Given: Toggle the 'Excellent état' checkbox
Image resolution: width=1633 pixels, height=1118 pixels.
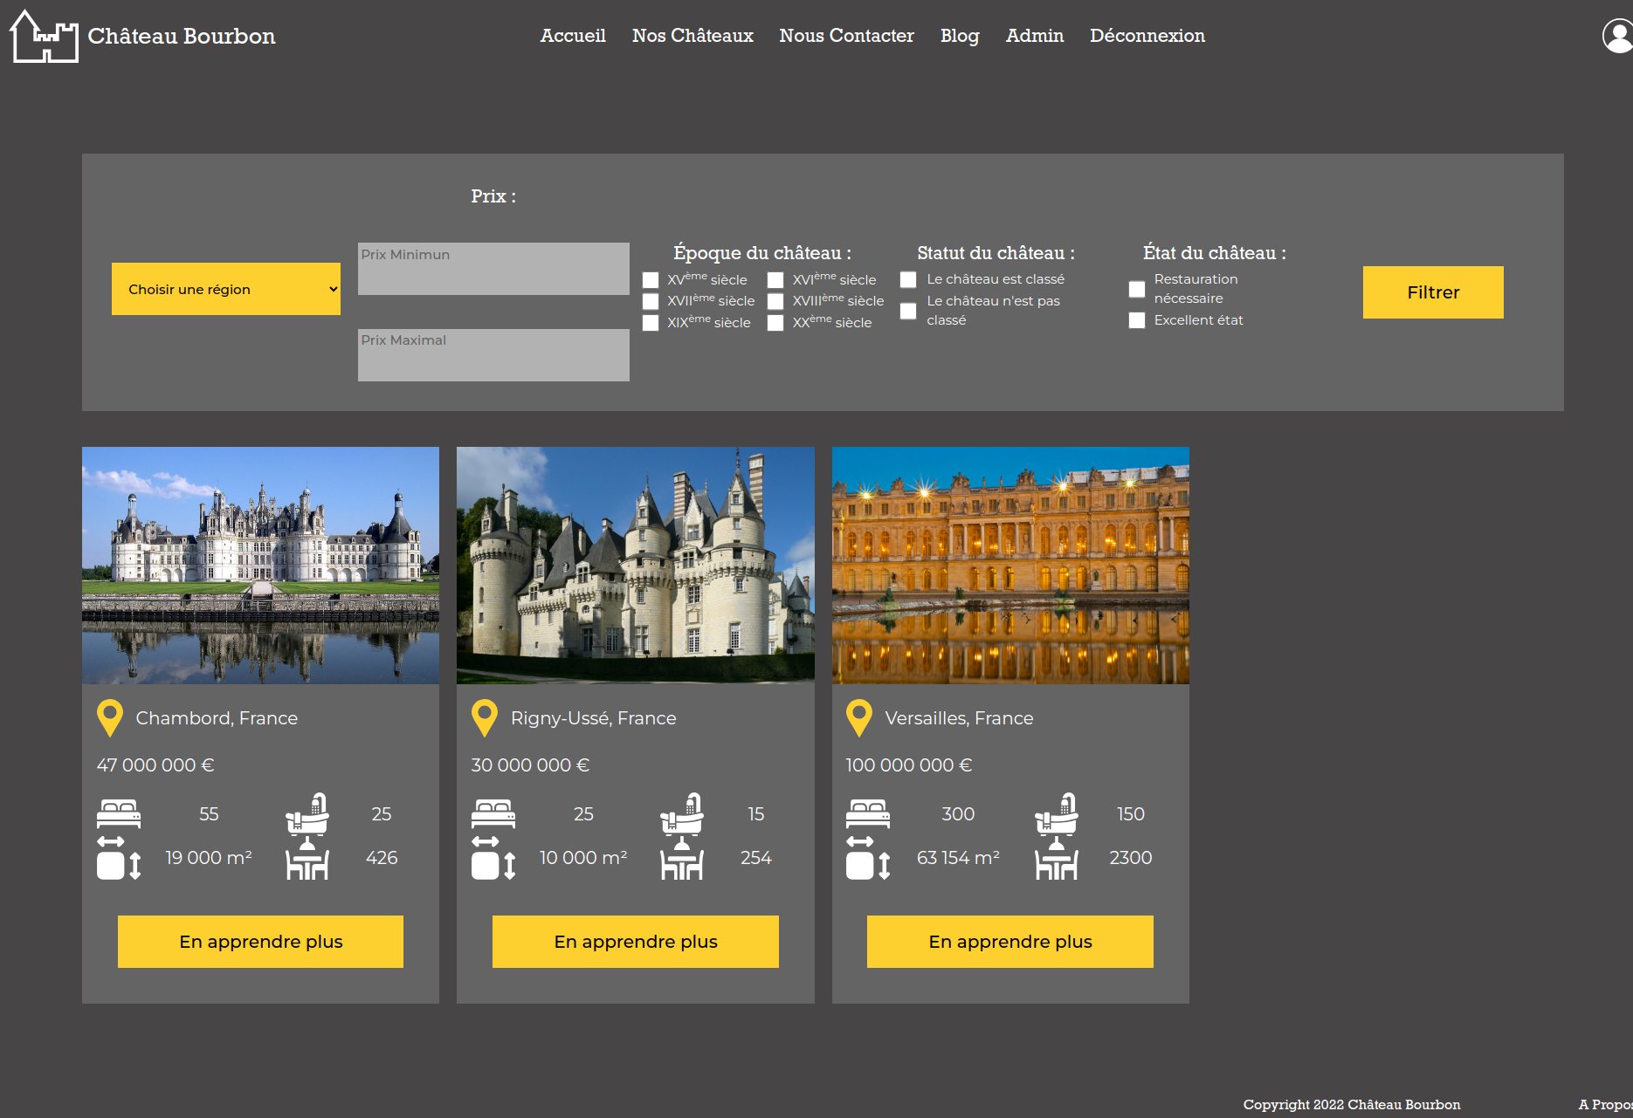Looking at the screenshot, I should click(x=1137, y=320).
